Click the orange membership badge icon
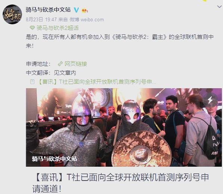Viewport: 223px width, 194px height. pyautogui.click(x=85, y=11)
